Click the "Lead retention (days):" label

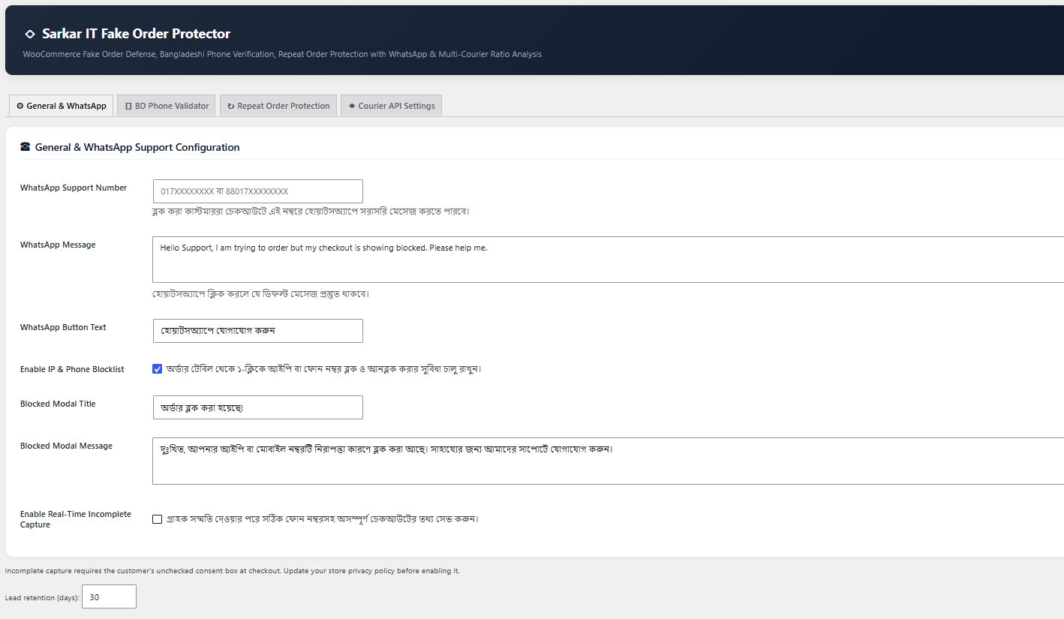[x=41, y=598]
